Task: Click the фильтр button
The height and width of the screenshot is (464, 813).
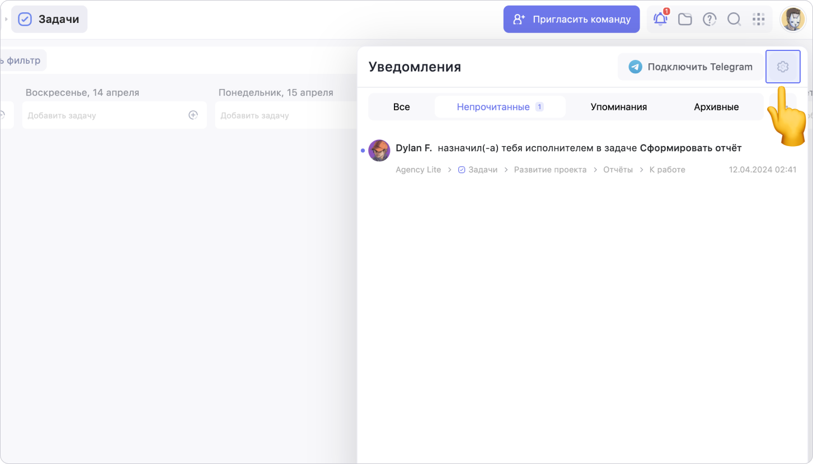Action: [22, 60]
